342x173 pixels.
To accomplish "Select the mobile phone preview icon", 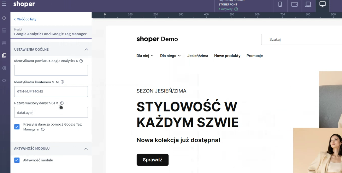I will click(280, 4).
